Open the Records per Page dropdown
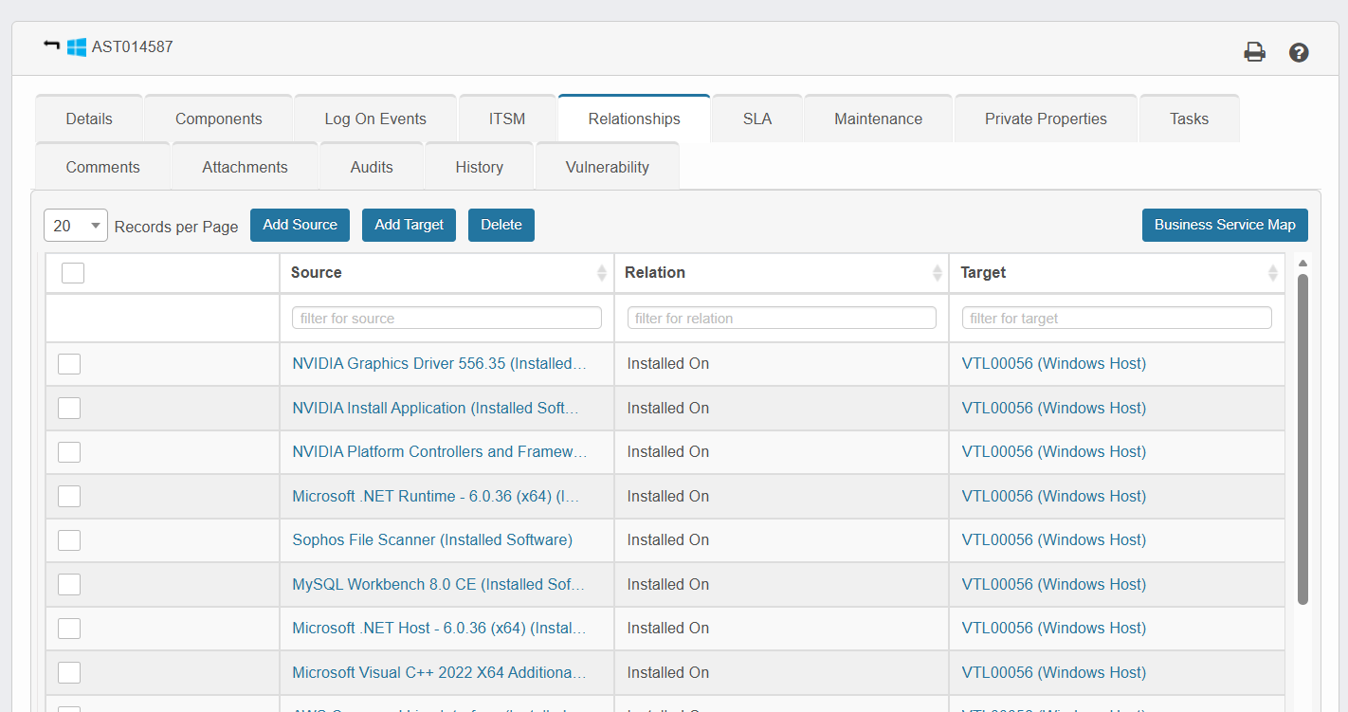This screenshot has width=1348, height=712. click(x=76, y=226)
